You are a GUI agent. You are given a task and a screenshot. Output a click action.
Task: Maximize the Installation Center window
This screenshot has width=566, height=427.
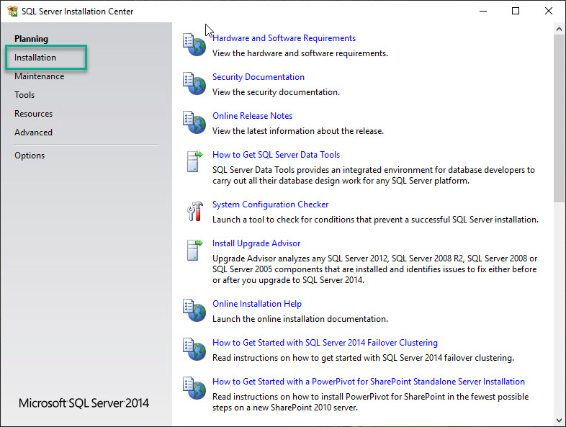516,12
